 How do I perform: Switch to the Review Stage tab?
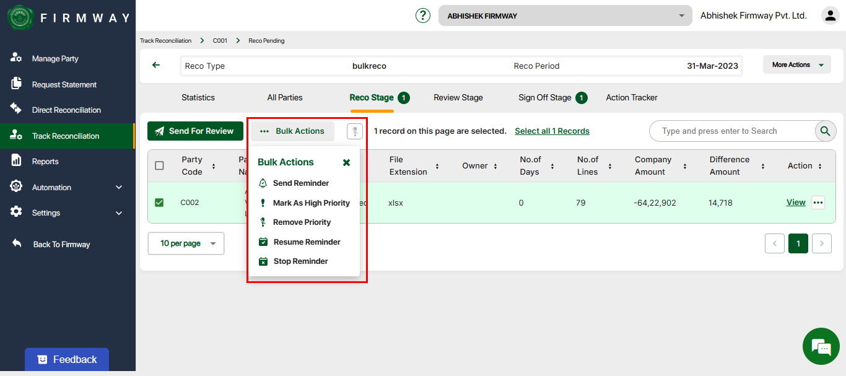(x=458, y=97)
